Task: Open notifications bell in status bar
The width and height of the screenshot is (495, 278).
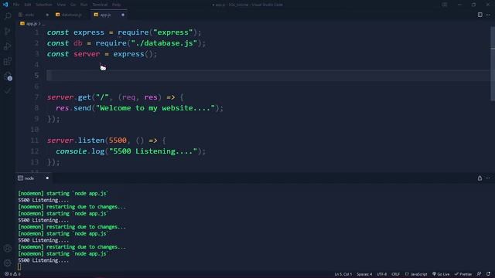Action: [488, 274]
